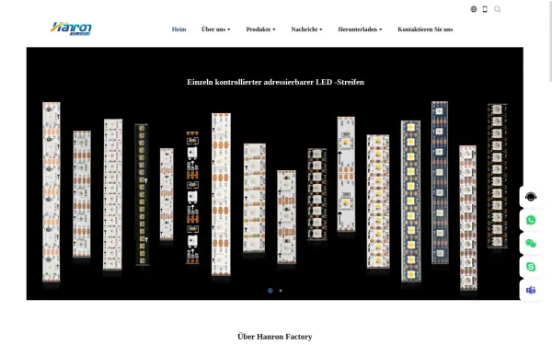Open the Über uns menu
This screenshot has height=345, width=552.
click(x=216, y=29)
